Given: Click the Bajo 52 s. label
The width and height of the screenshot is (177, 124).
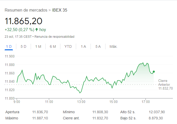Looking at the screenshot, I should coord(128,118).
